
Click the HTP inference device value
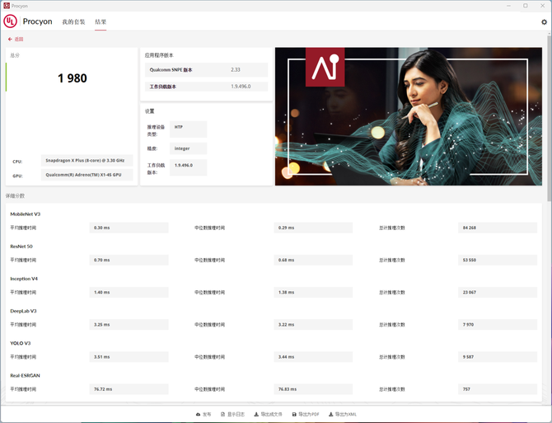coord(188,128)
